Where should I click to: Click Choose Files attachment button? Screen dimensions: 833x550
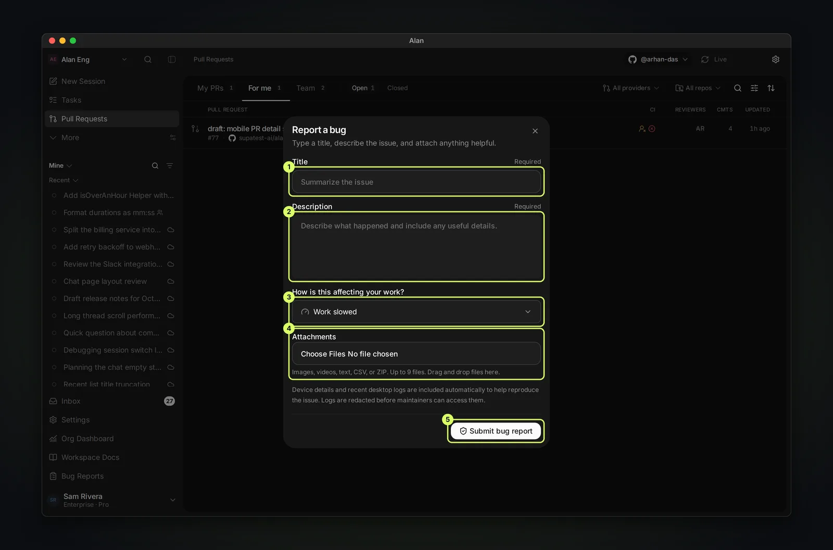pos(416,354)
